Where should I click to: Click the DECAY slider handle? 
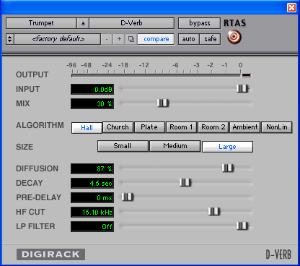coord(185,182)
